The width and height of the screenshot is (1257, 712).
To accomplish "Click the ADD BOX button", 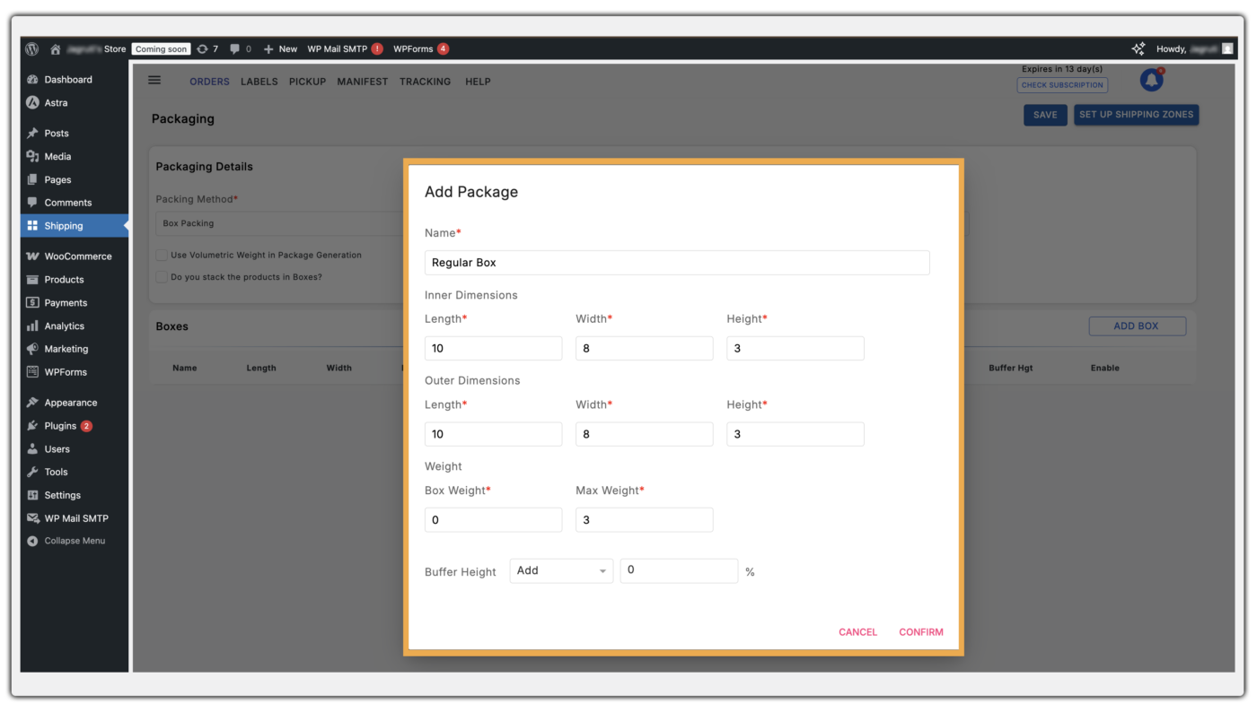I will (1137, 326).
